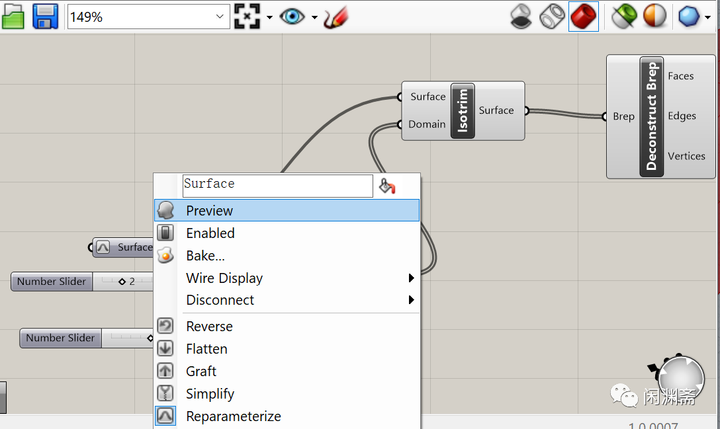Click the Brep input of Deconstruct Brep
The height and width of the screenshot is (429, 720).
[x=623, y=116]
